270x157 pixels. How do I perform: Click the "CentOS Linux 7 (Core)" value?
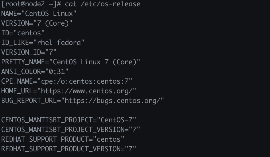click(x=95, y=62)
